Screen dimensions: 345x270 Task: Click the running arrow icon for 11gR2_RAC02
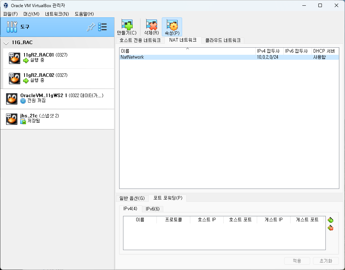pos(26,80)
